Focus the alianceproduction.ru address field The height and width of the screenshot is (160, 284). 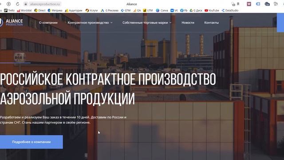pyautogui.click(x=45, y=4)
